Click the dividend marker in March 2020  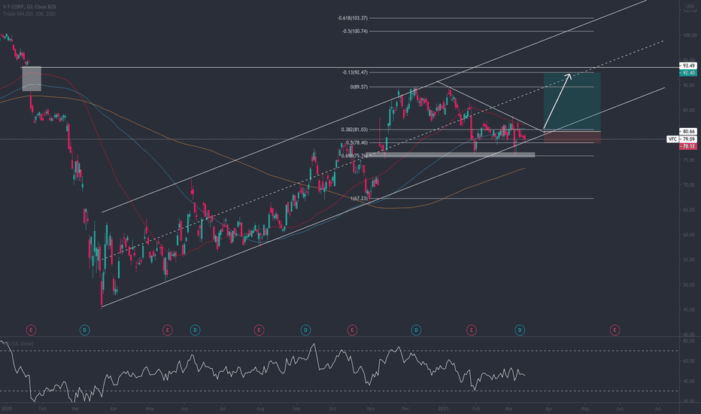point(84,330)
